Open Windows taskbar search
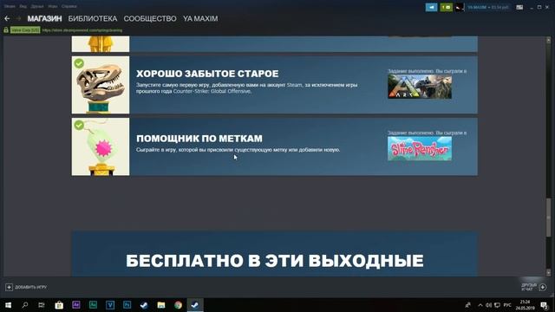This screenshot has height=312, width=555. tap(25, 305)
